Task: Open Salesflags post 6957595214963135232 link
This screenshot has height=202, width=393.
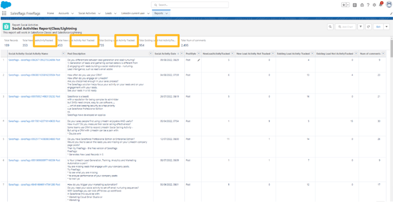Action: click(34, 96)
